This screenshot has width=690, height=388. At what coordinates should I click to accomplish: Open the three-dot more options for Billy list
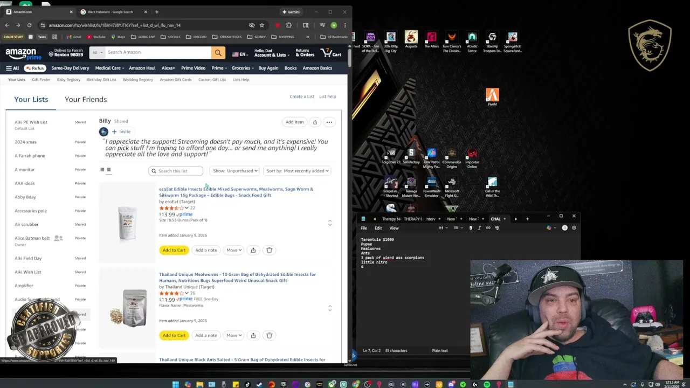(329, 122)
